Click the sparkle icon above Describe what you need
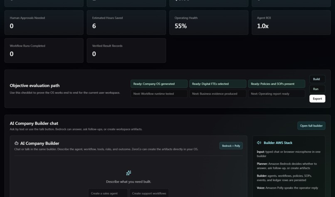The height and width of the screenshot is (197, 335). click(128, 173)
